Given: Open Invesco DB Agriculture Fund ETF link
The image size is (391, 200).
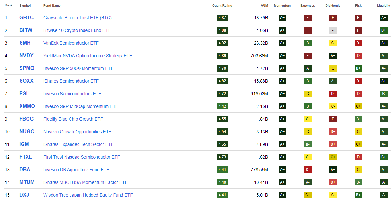Looking at the screenshot, I should point(76,170).
